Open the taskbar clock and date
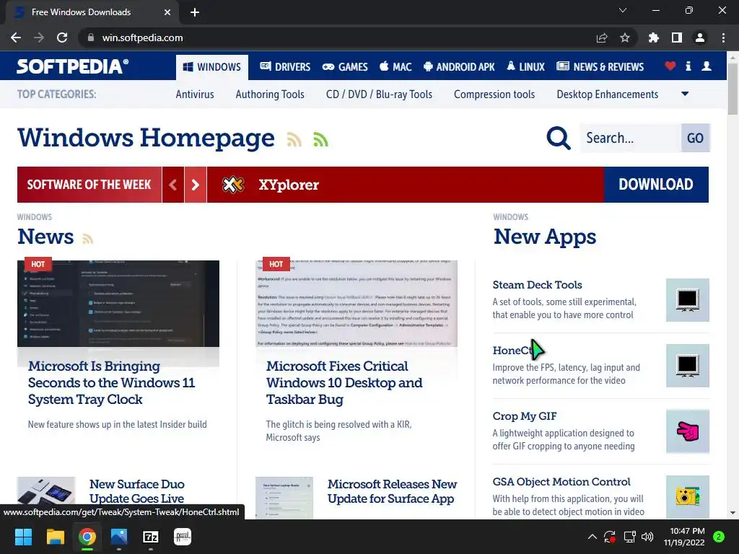This screenshot has width=739, height=554. (x=684, y=537)
